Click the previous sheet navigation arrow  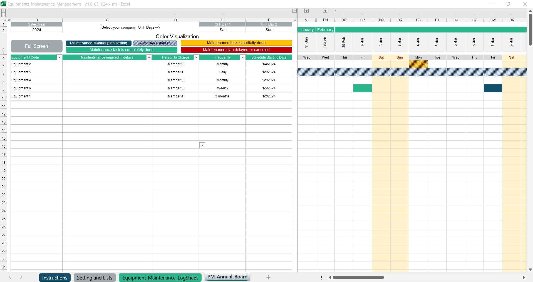click(10, 277)
